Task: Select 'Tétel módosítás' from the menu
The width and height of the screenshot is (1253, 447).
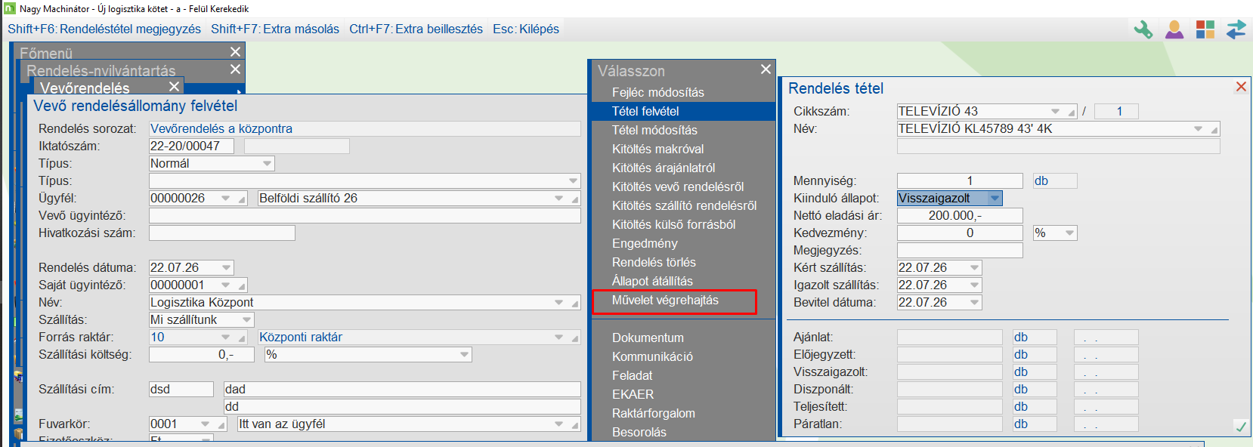Action: pos(654,130)
